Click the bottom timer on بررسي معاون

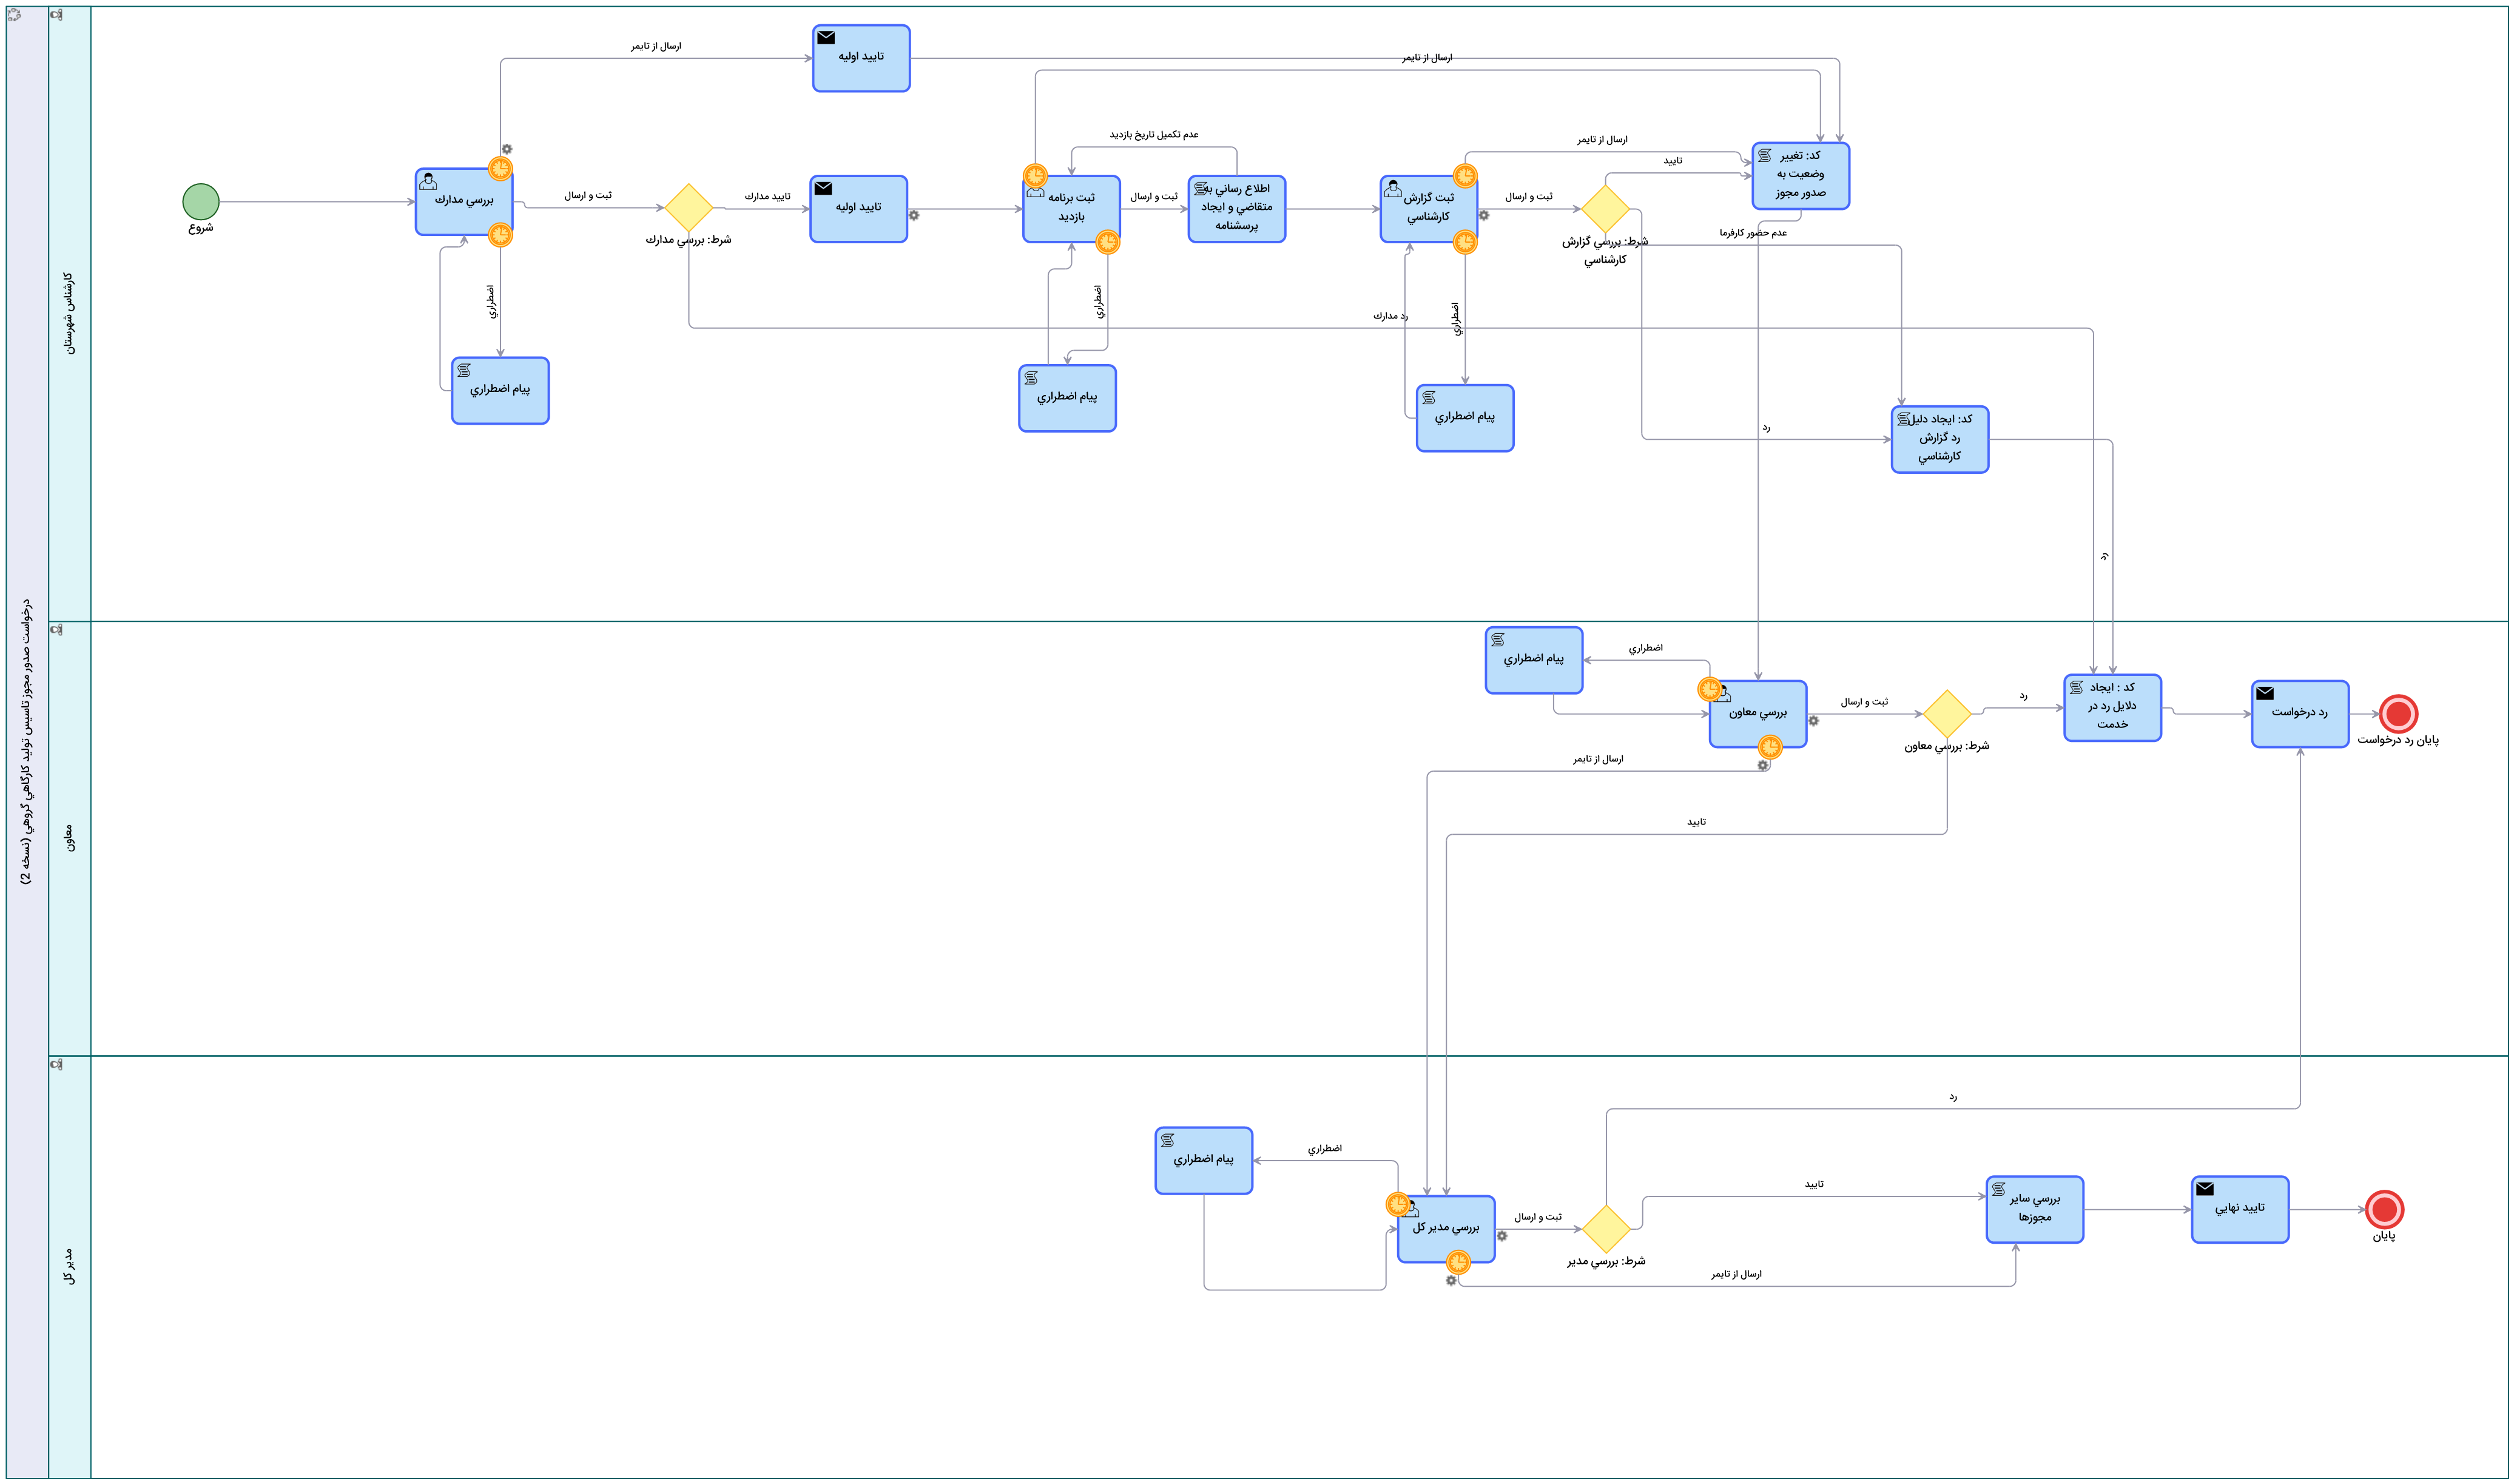[x=1770, y=747]
